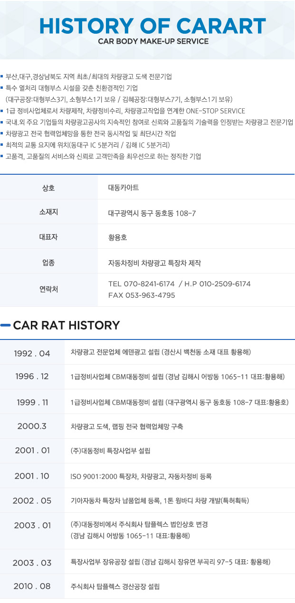Click the blue bullet before 특수 열처리 대형부스
The width and height of the screenshot is (295, 603).
[2, 88]
